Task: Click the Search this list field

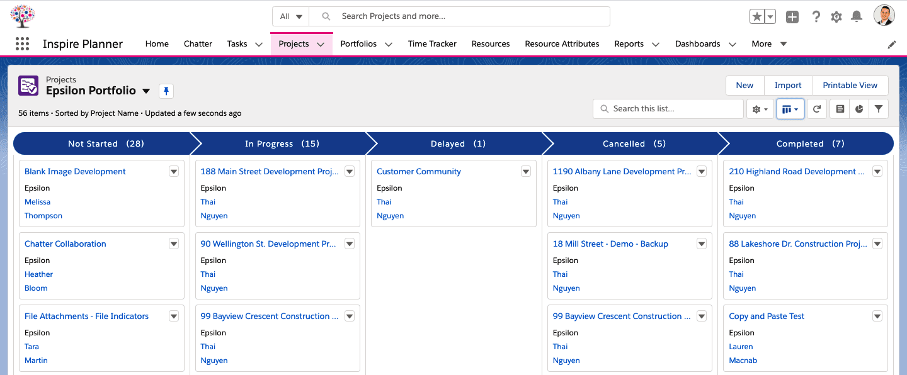Action: (x=668, y=108)
